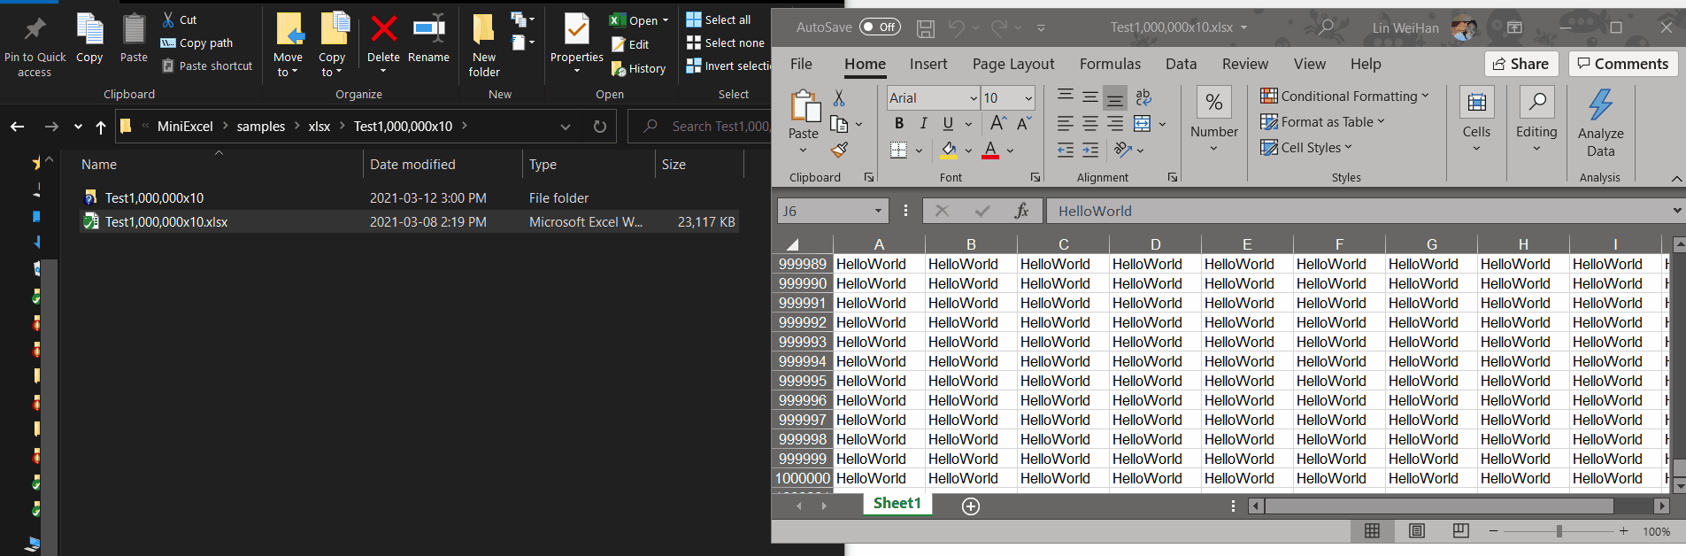Click the Format Painter brush in Excel
Screen dimensions: 1686x556
[x=839, y=150]
